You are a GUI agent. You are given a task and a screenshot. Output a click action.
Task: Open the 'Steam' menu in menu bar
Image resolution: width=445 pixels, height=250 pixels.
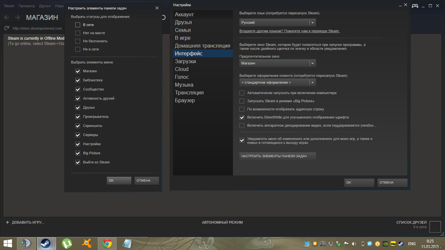click(x=9, y=6)
